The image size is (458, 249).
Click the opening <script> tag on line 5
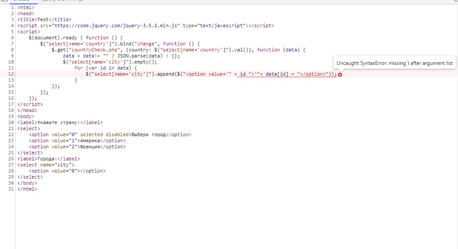tap(29, 32)
